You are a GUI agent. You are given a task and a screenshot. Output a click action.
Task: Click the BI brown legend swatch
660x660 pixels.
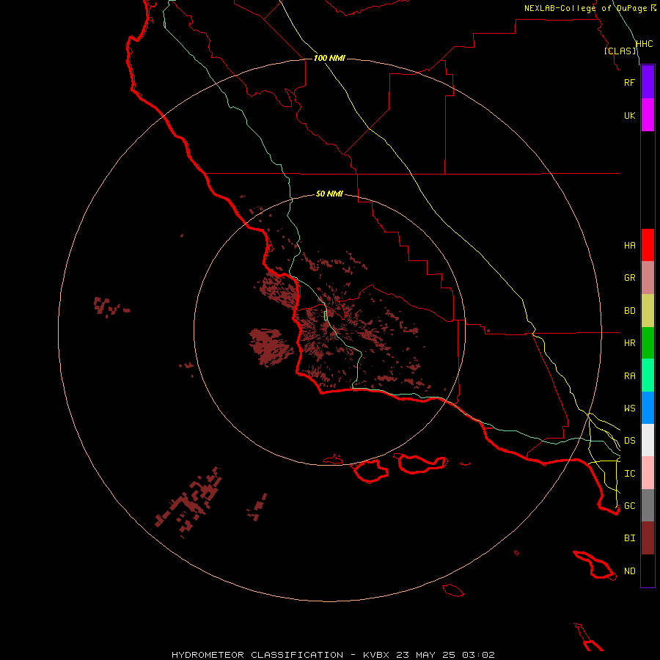pos(648,538)
